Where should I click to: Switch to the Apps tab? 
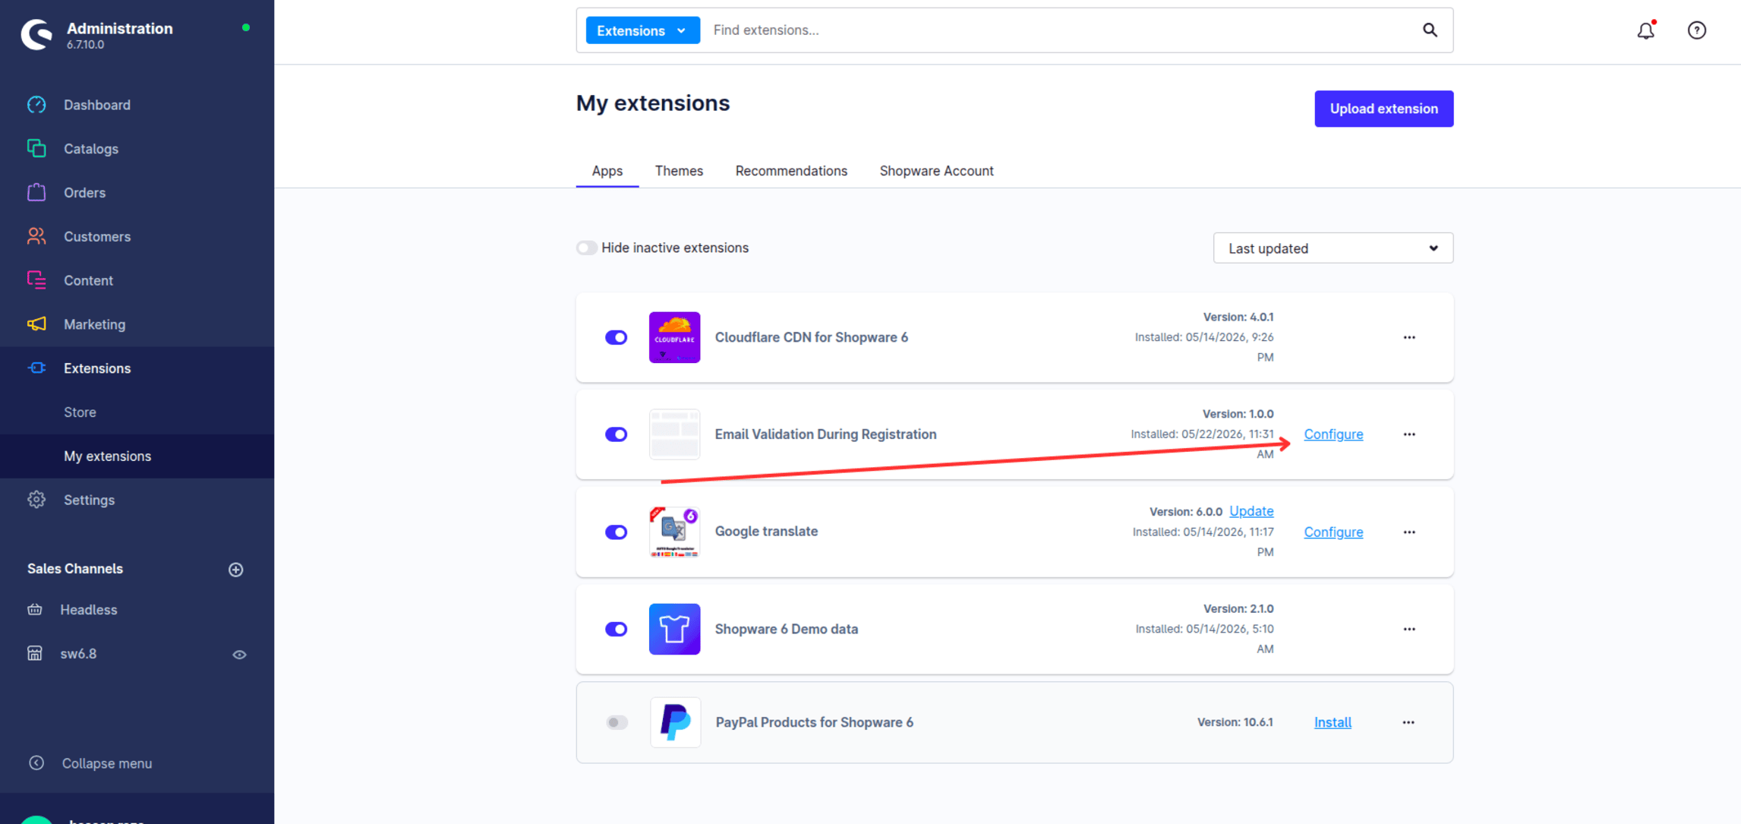[x=607, y=171]
